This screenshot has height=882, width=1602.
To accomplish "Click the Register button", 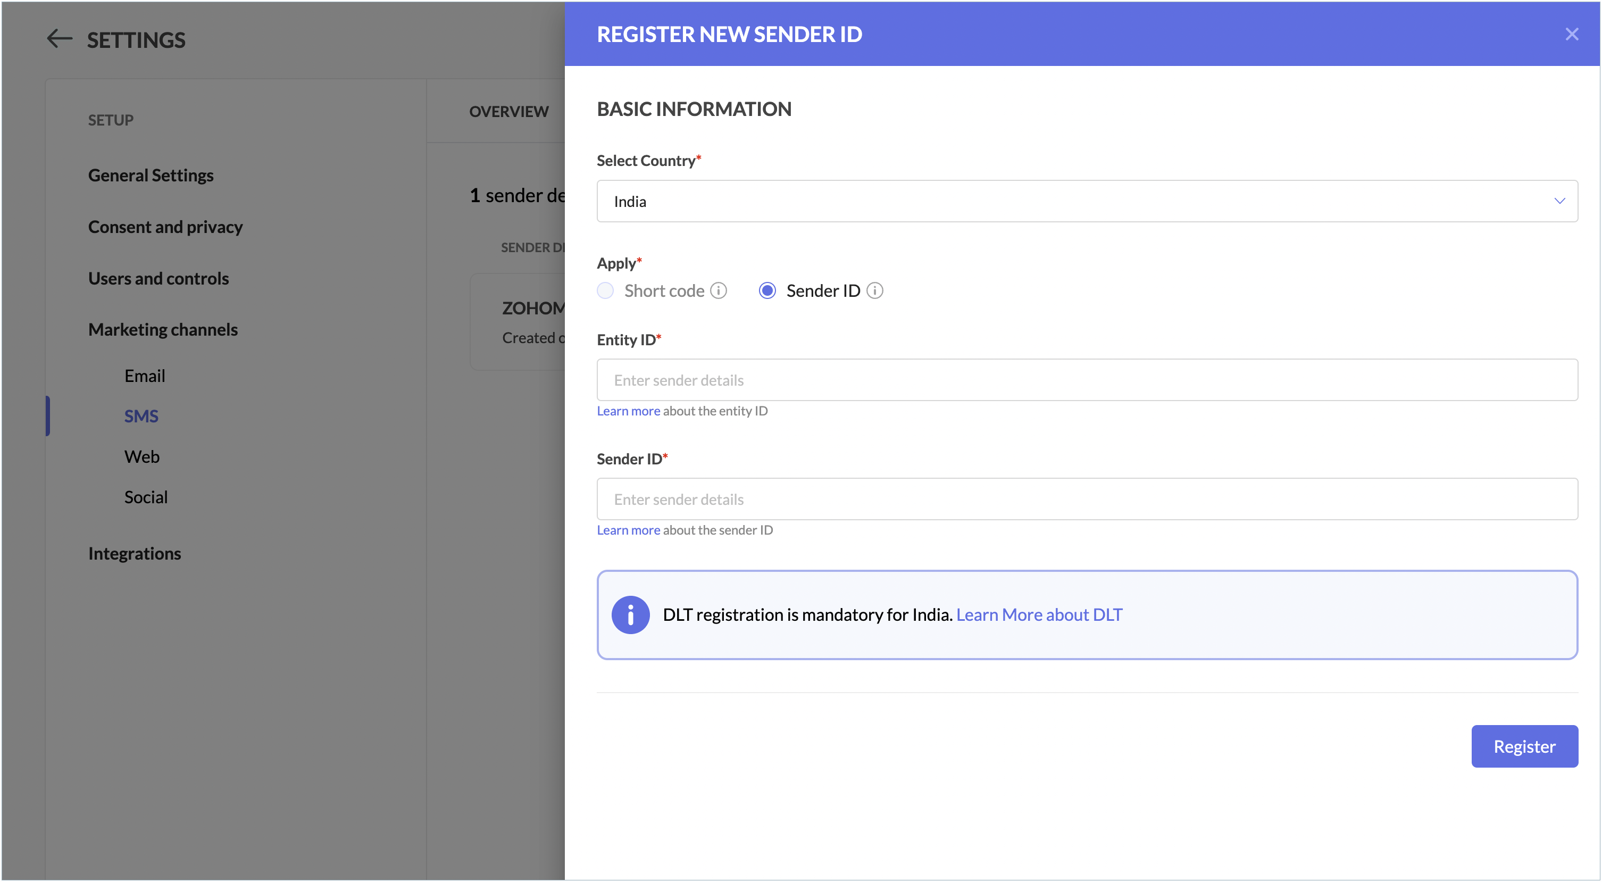I will pyautogui.click(x=1524, y=746).
